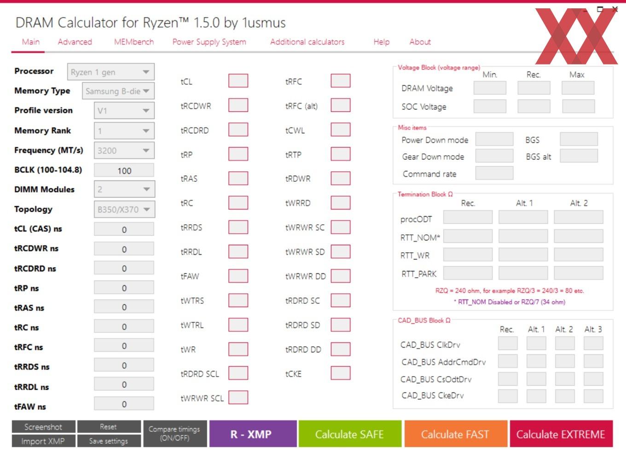Open Additional calculators tab
The width and height of the screenshot is (626, 459).
tap(307, 42)
